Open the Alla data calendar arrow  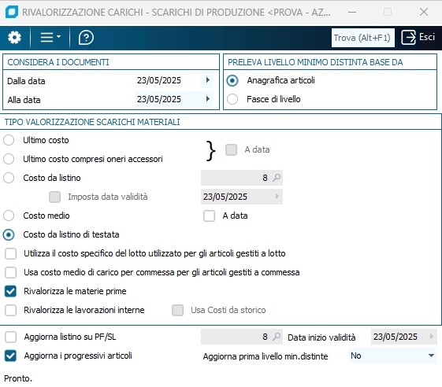208,99
